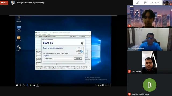Sort by the IP Address column header
The width and height of the screenshot is (172, 96).
[75, 37]
